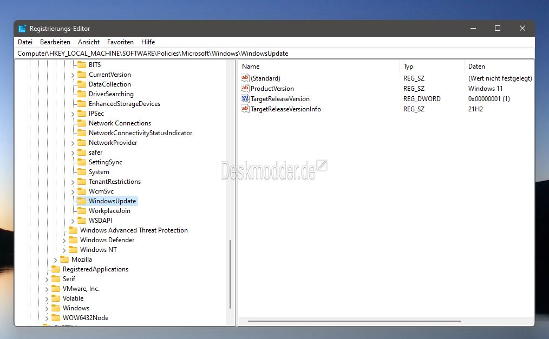Screen dimensions: 549x339
Task: Open the Hilfe menu
Action: 148,42
